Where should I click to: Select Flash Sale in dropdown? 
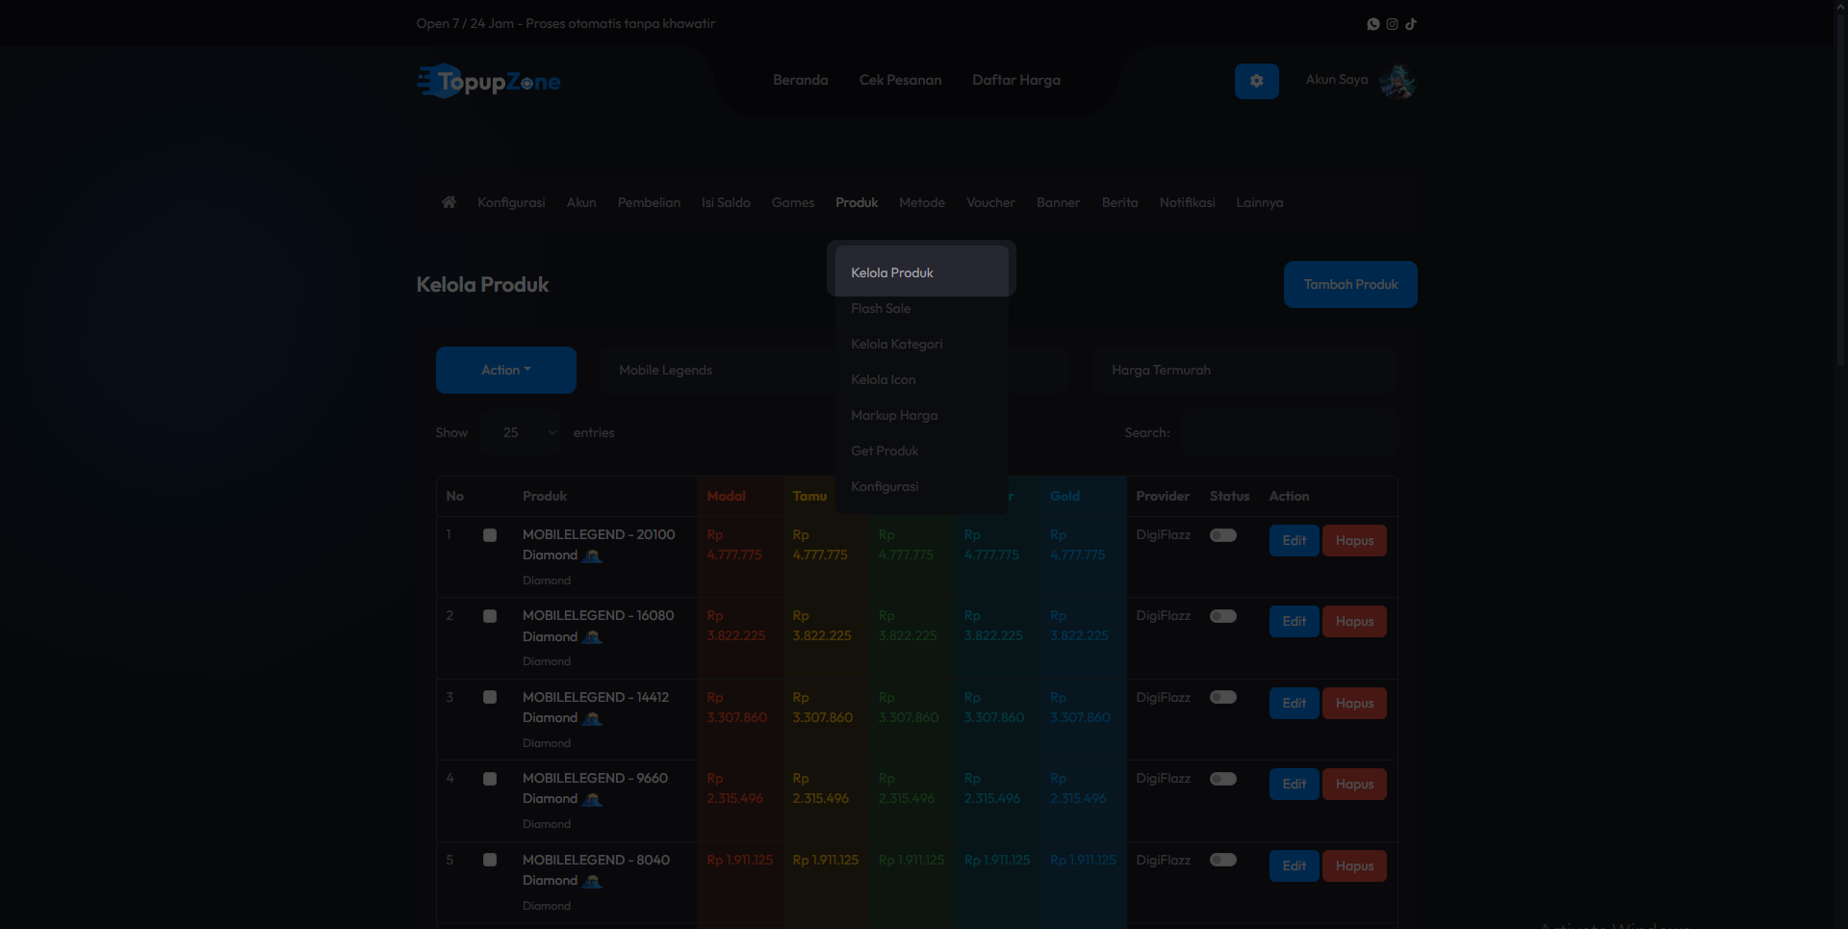[x=922, y=308]
